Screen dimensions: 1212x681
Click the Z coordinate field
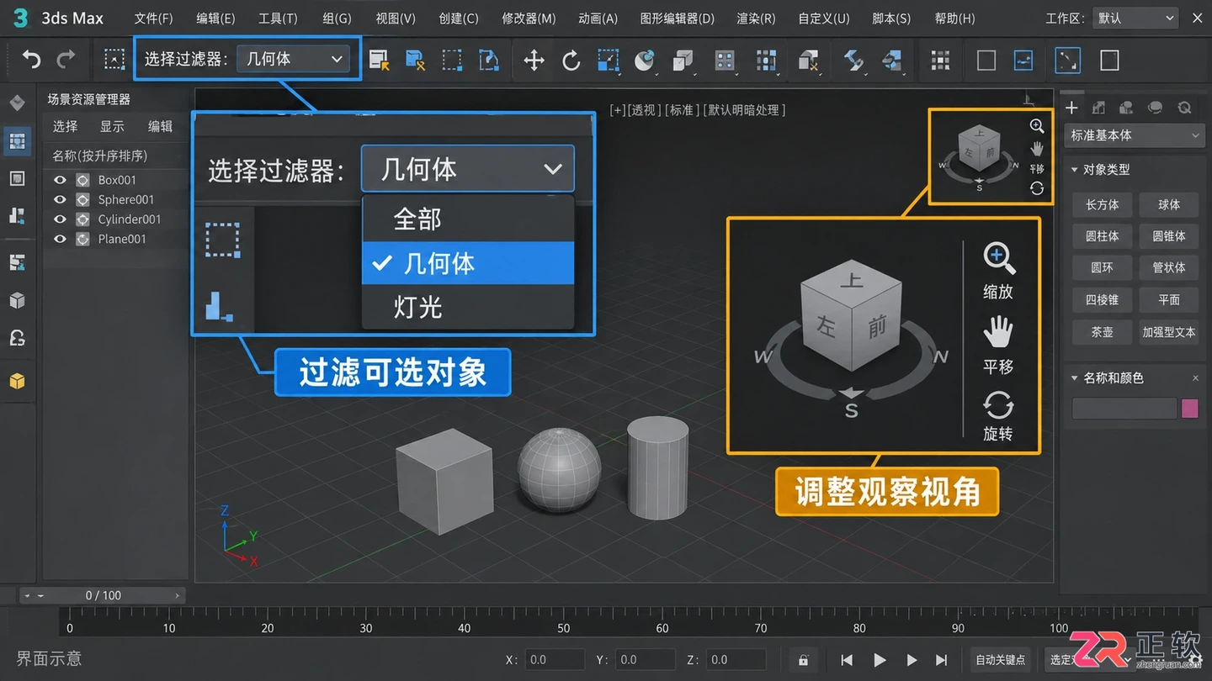coord(736,660)
